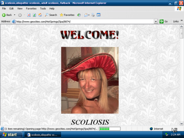Click the vertical scrollbar thumb
The image size is (184, 138).
(x=181, y=33)
